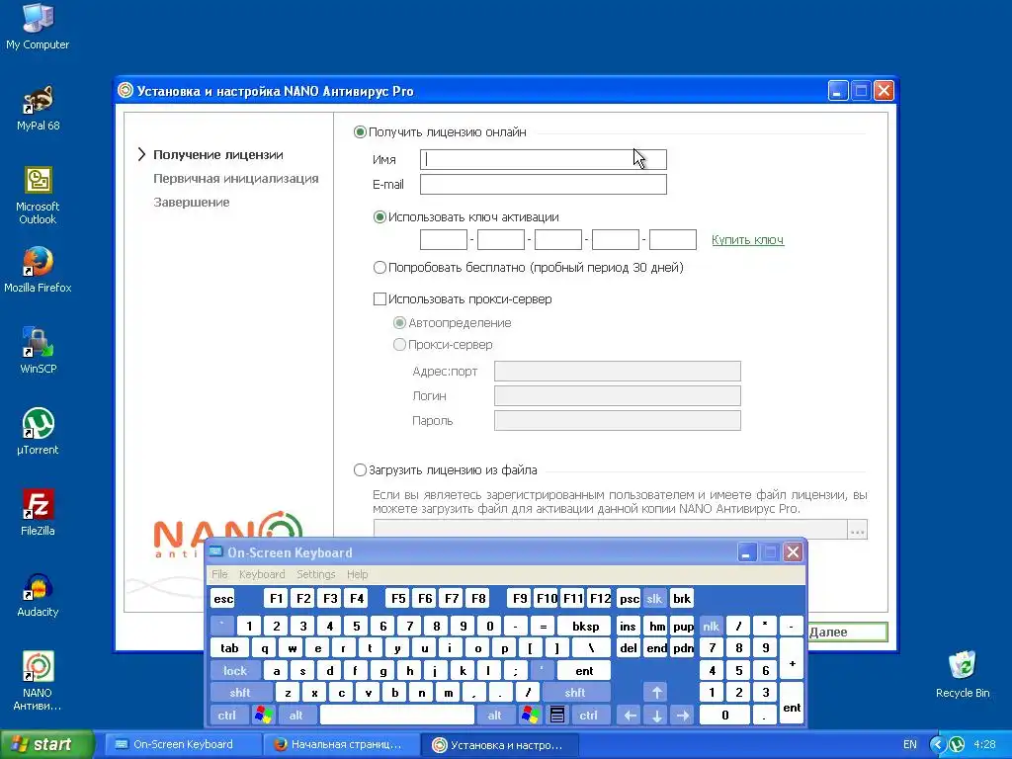Select 'Прокси-сервер' radio button
This screenshot has width=1012, height=759.
(x=400, y=345)
